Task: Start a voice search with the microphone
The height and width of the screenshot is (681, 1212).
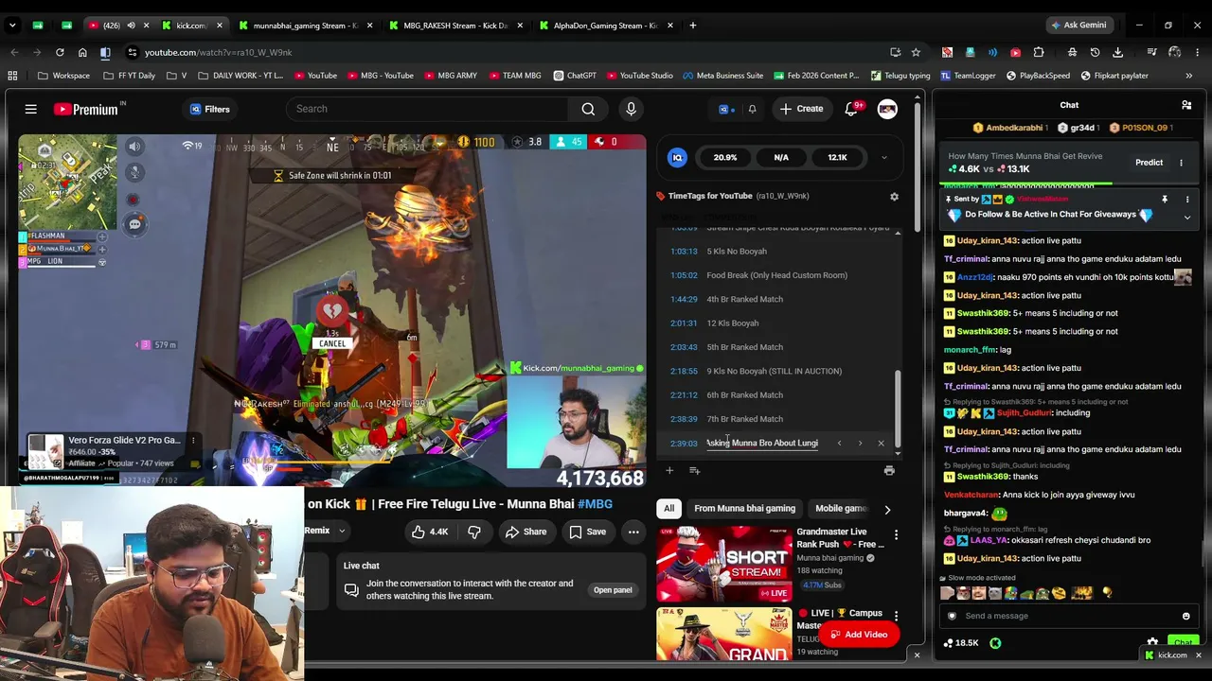Action: [x=631, y=109]
